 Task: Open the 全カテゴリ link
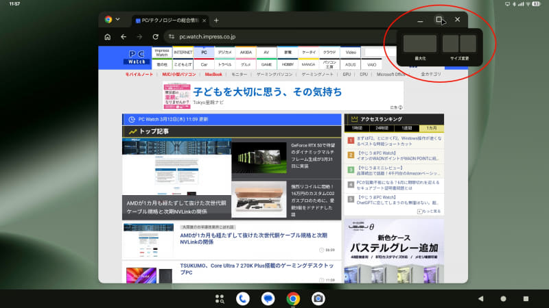tap(431, 75)
